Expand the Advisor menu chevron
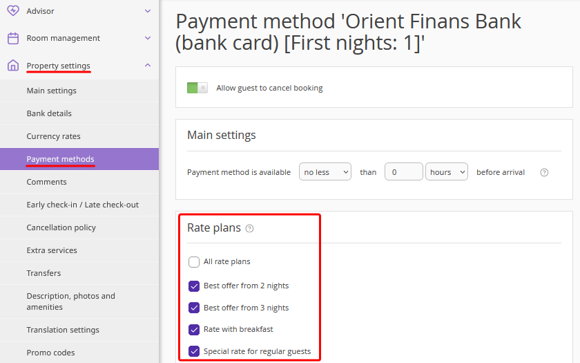The image size is (580, 363). click(x=148, y=11)
